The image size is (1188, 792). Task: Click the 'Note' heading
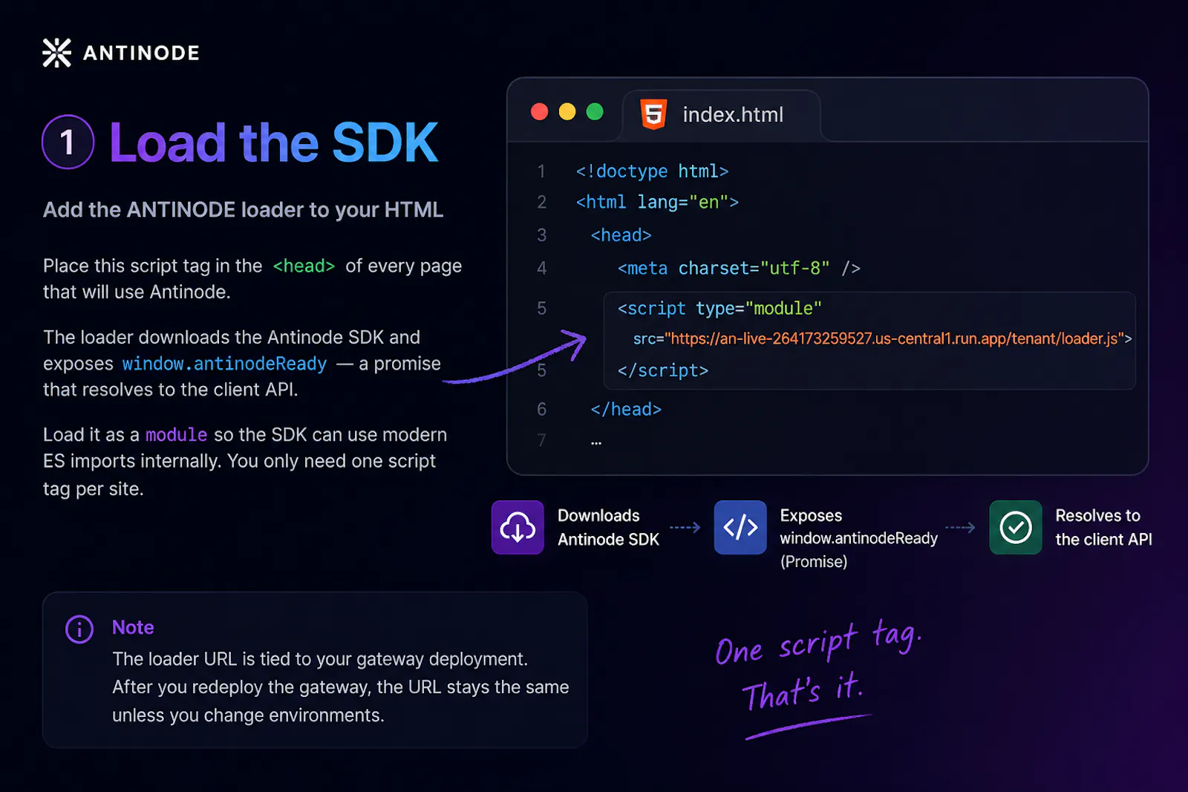(x=133, y=628)
